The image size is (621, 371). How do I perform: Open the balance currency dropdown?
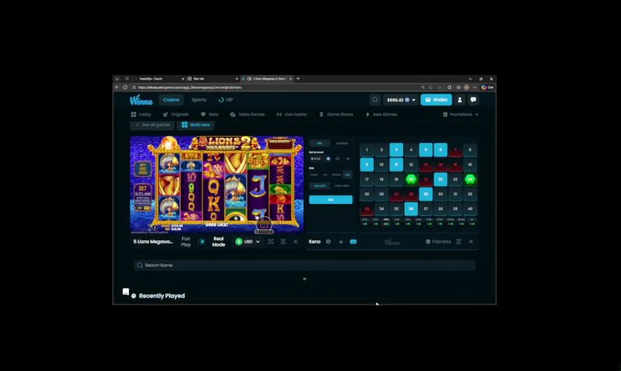tap(413, 100)
